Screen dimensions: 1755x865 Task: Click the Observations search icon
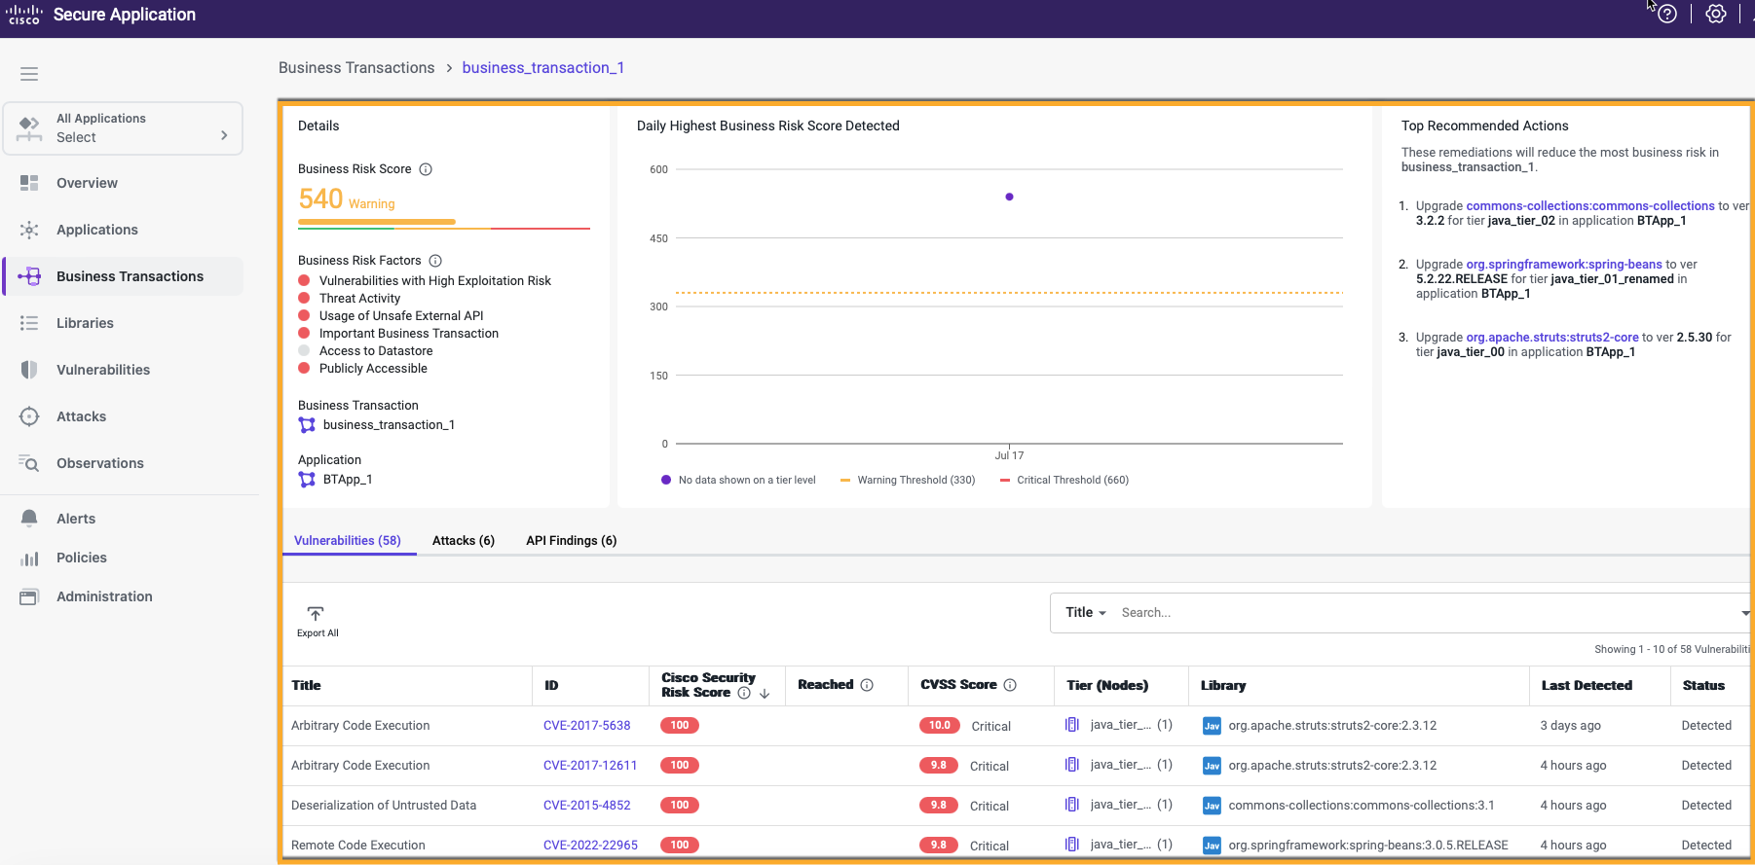coord(29,463)
